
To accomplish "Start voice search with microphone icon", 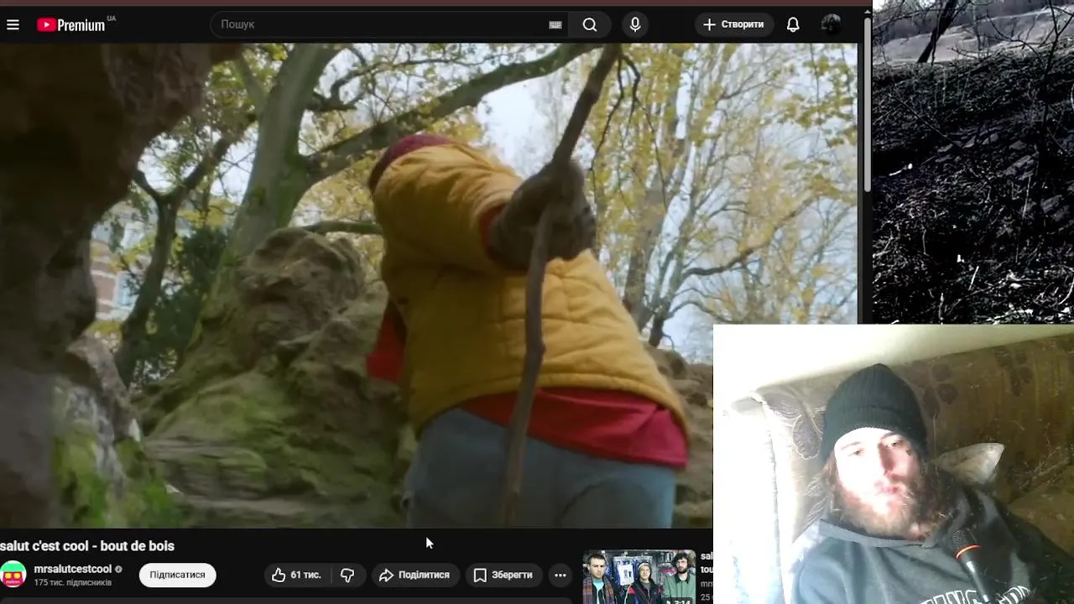I will point(635,24).
